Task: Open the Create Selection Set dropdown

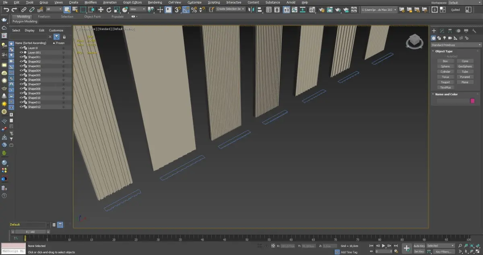Action: [231, 9]
